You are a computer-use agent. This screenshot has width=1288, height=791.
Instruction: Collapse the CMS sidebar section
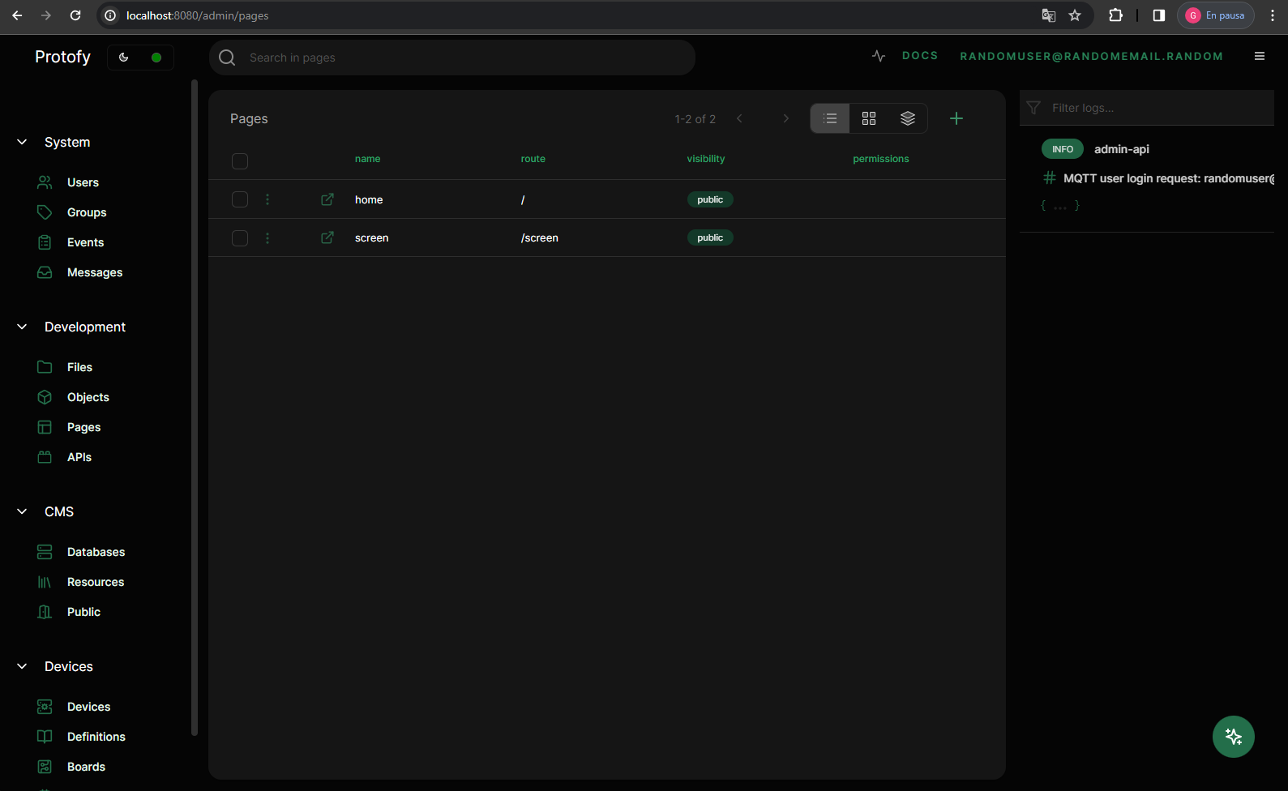click(x=22, y=511)
